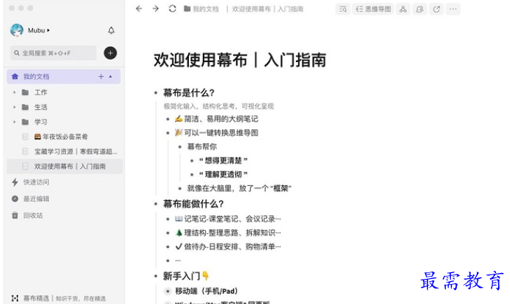Viewport: 510px width, 304px height.
Task: Click the line 简洁、易用的大纲笔记
Action: pyautogui.click(x=216, y=119)
